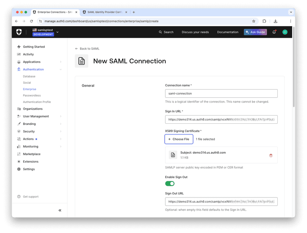The image size is (307, 233).
Task: Disable the Enable Sign Out toggle
Action: coord(170,183)
